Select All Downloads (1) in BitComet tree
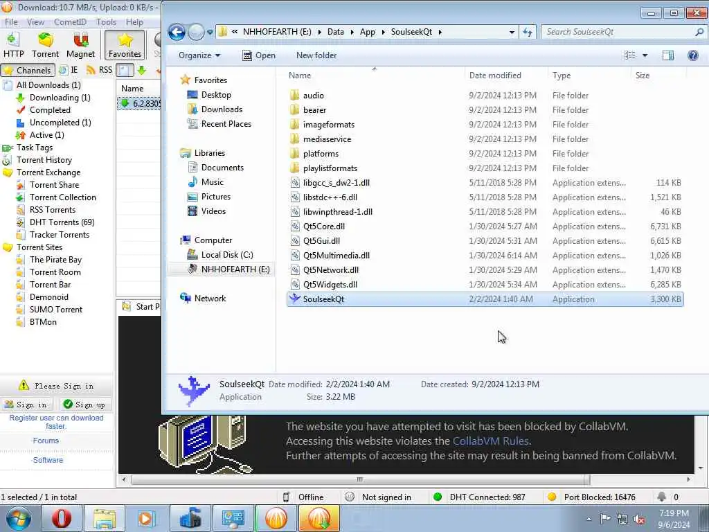Viewport: 709px width, 532px height. 48,85
